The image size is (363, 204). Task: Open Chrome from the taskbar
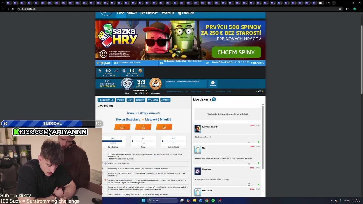coord(207,201)
